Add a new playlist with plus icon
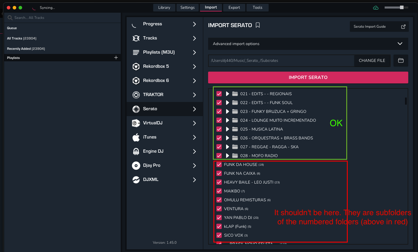This screenshot has width=418, height=252. (x=116, y=58)
